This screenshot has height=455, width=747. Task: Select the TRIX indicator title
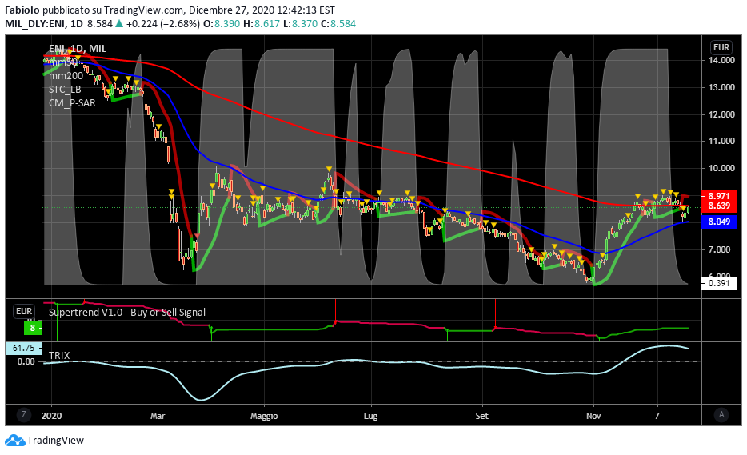point(59,355)
